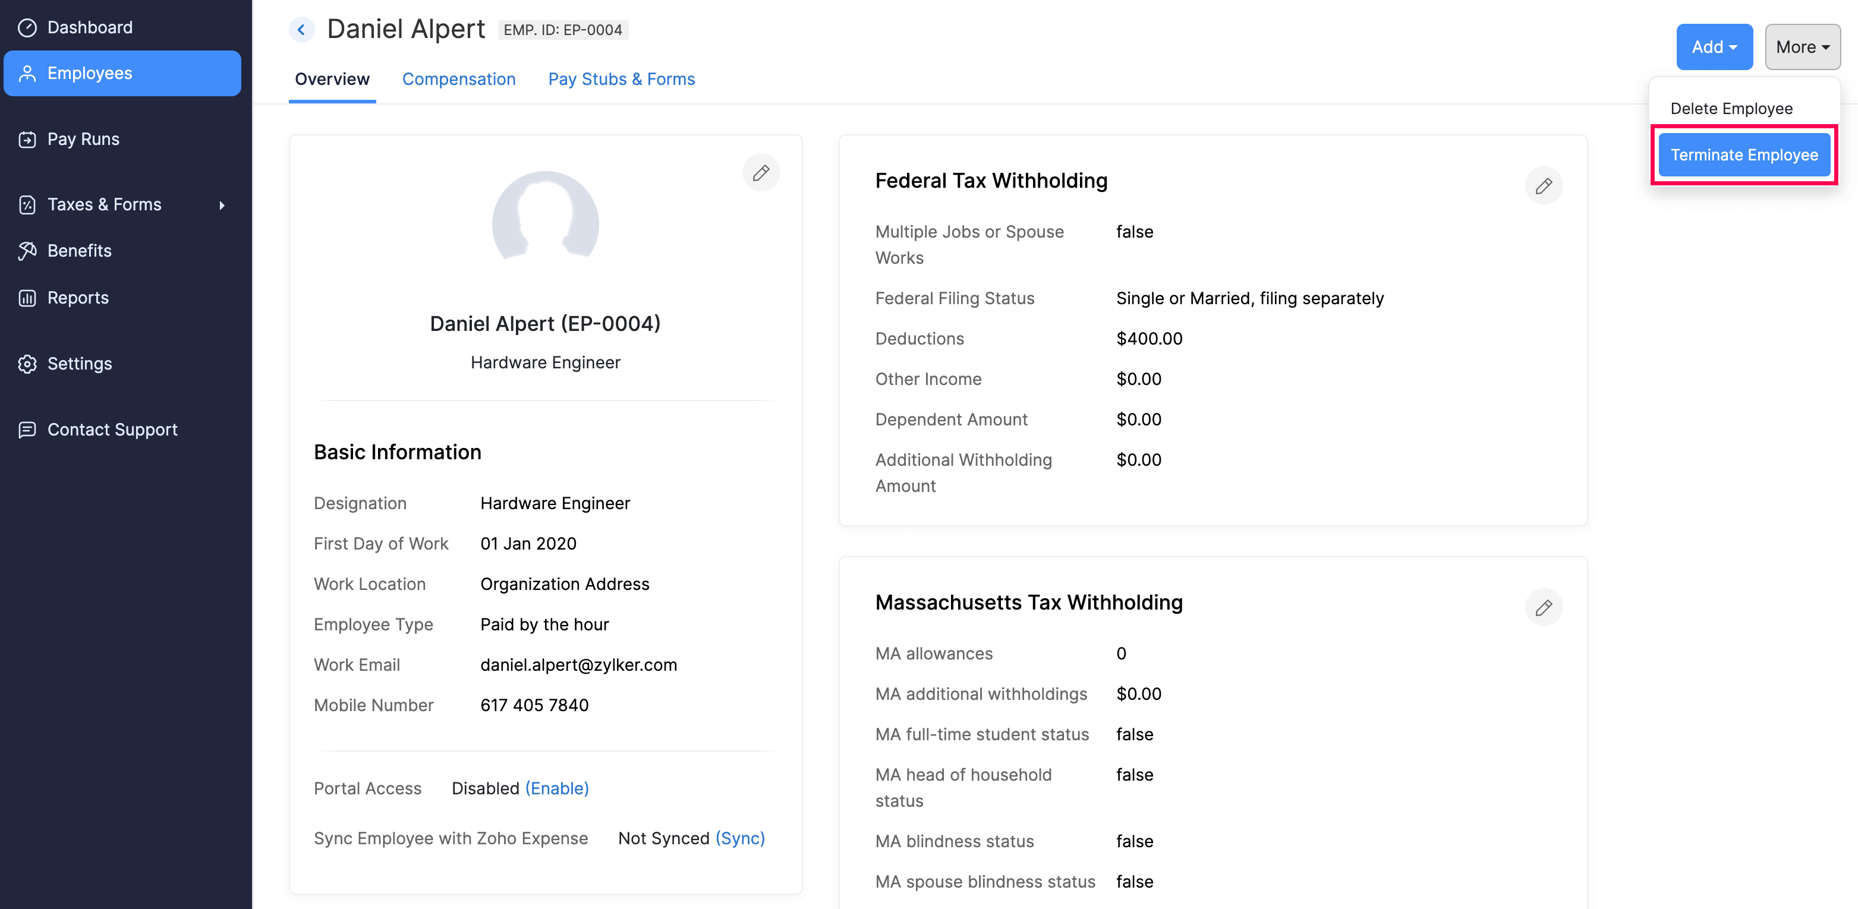This screenshot has height=909, width=1858.
Task: Click the Contact Support chat icon
Action: coord(27,430)
